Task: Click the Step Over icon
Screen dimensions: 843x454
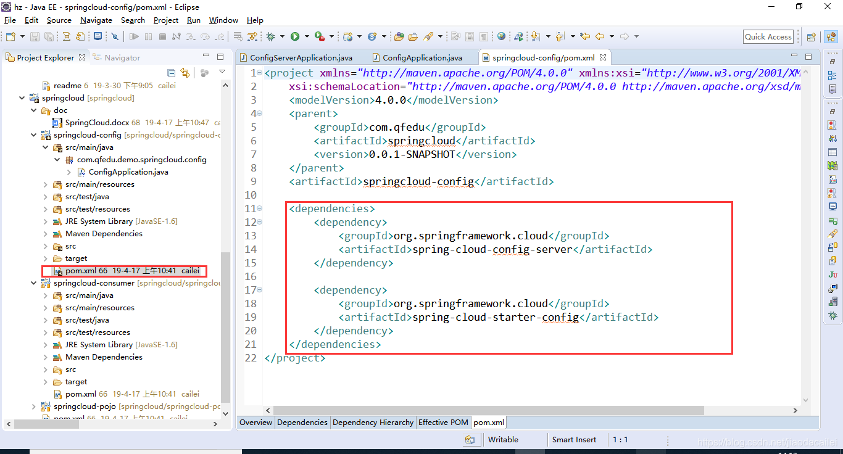Action: click(205, 37)
